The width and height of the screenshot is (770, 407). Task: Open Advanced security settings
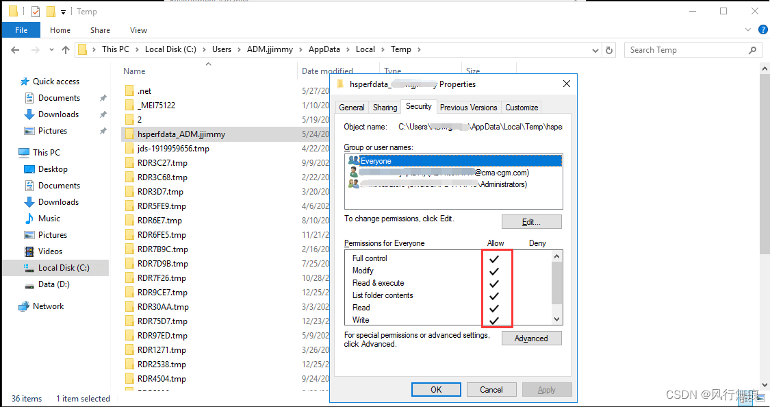pos(532,338)
